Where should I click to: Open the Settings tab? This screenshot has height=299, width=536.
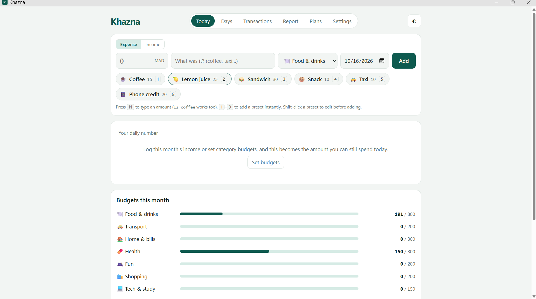[342, 21]
